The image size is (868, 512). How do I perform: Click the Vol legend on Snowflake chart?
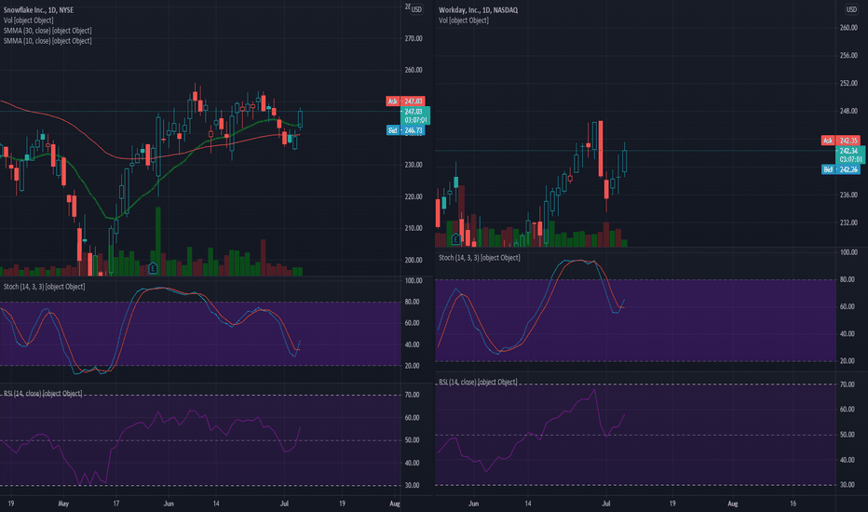pos(29,20)
